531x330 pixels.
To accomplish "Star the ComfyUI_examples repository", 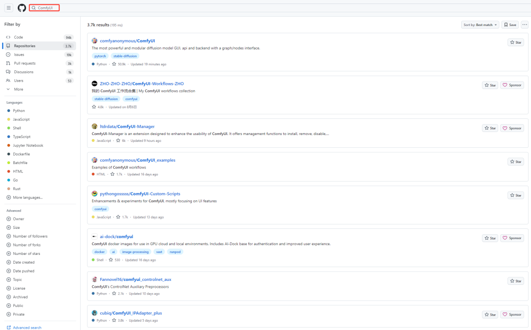I will tap(516, 162).
